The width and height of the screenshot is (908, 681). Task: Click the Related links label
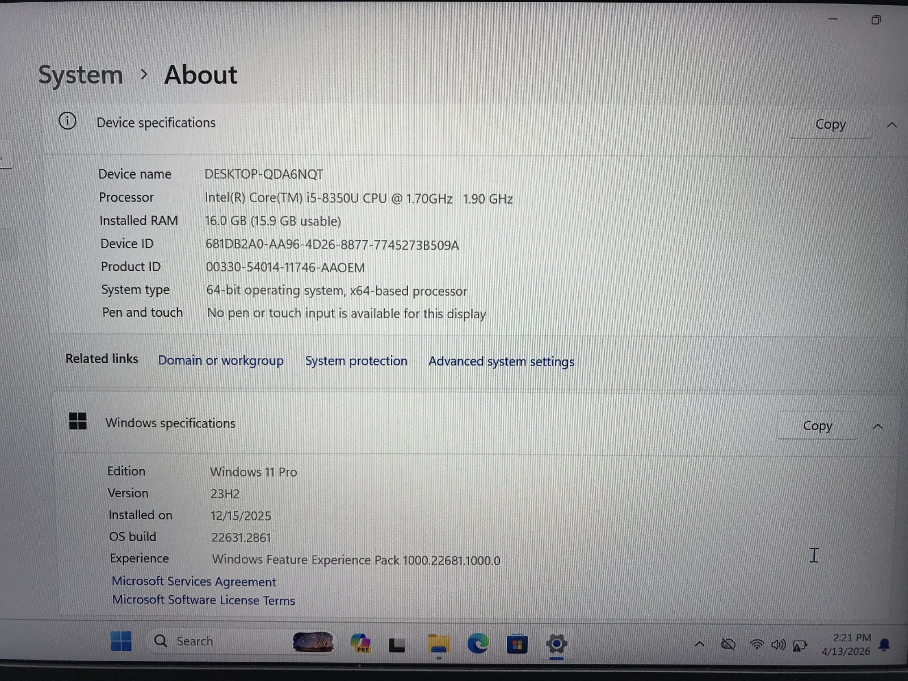[x=102, y=359]
